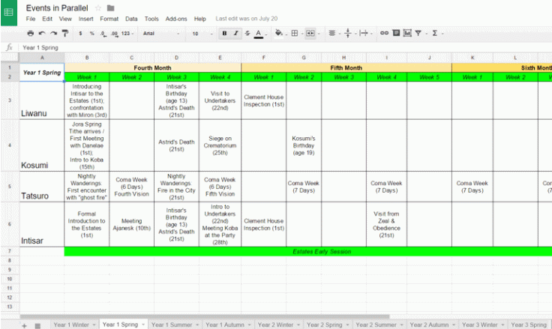This screenshot has width=552, height=329.
Task: Open the Add-ons menu
Action: [x=176, y=19]
